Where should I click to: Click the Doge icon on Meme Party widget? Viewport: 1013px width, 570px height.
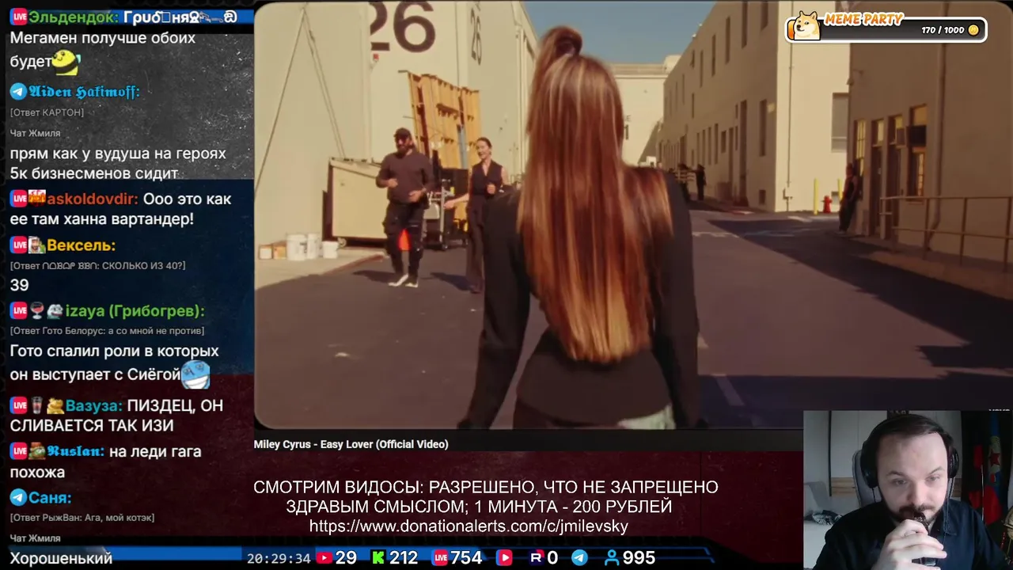806,26
